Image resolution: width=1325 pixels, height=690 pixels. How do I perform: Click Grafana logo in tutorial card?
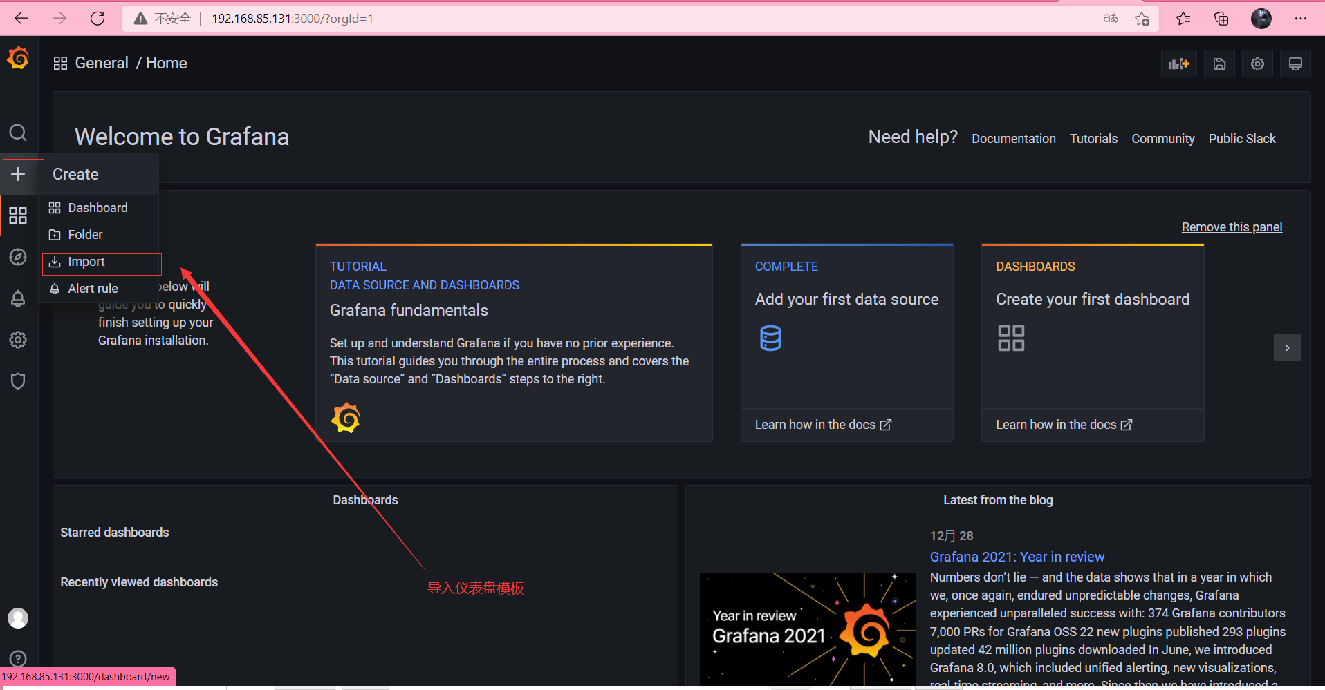(x=346, y=418)
